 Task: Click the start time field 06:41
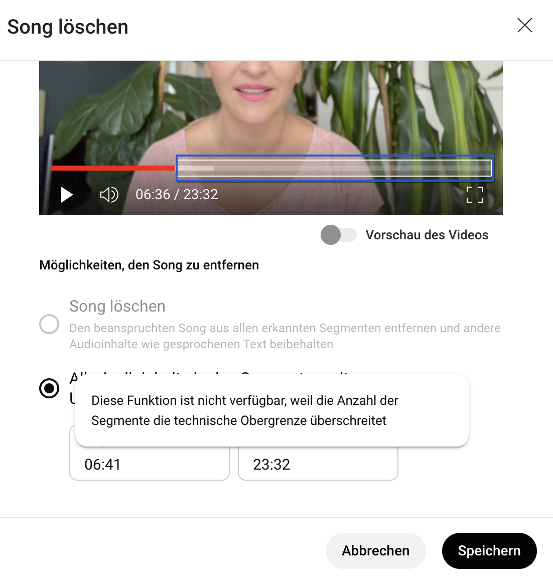point(149,464)
